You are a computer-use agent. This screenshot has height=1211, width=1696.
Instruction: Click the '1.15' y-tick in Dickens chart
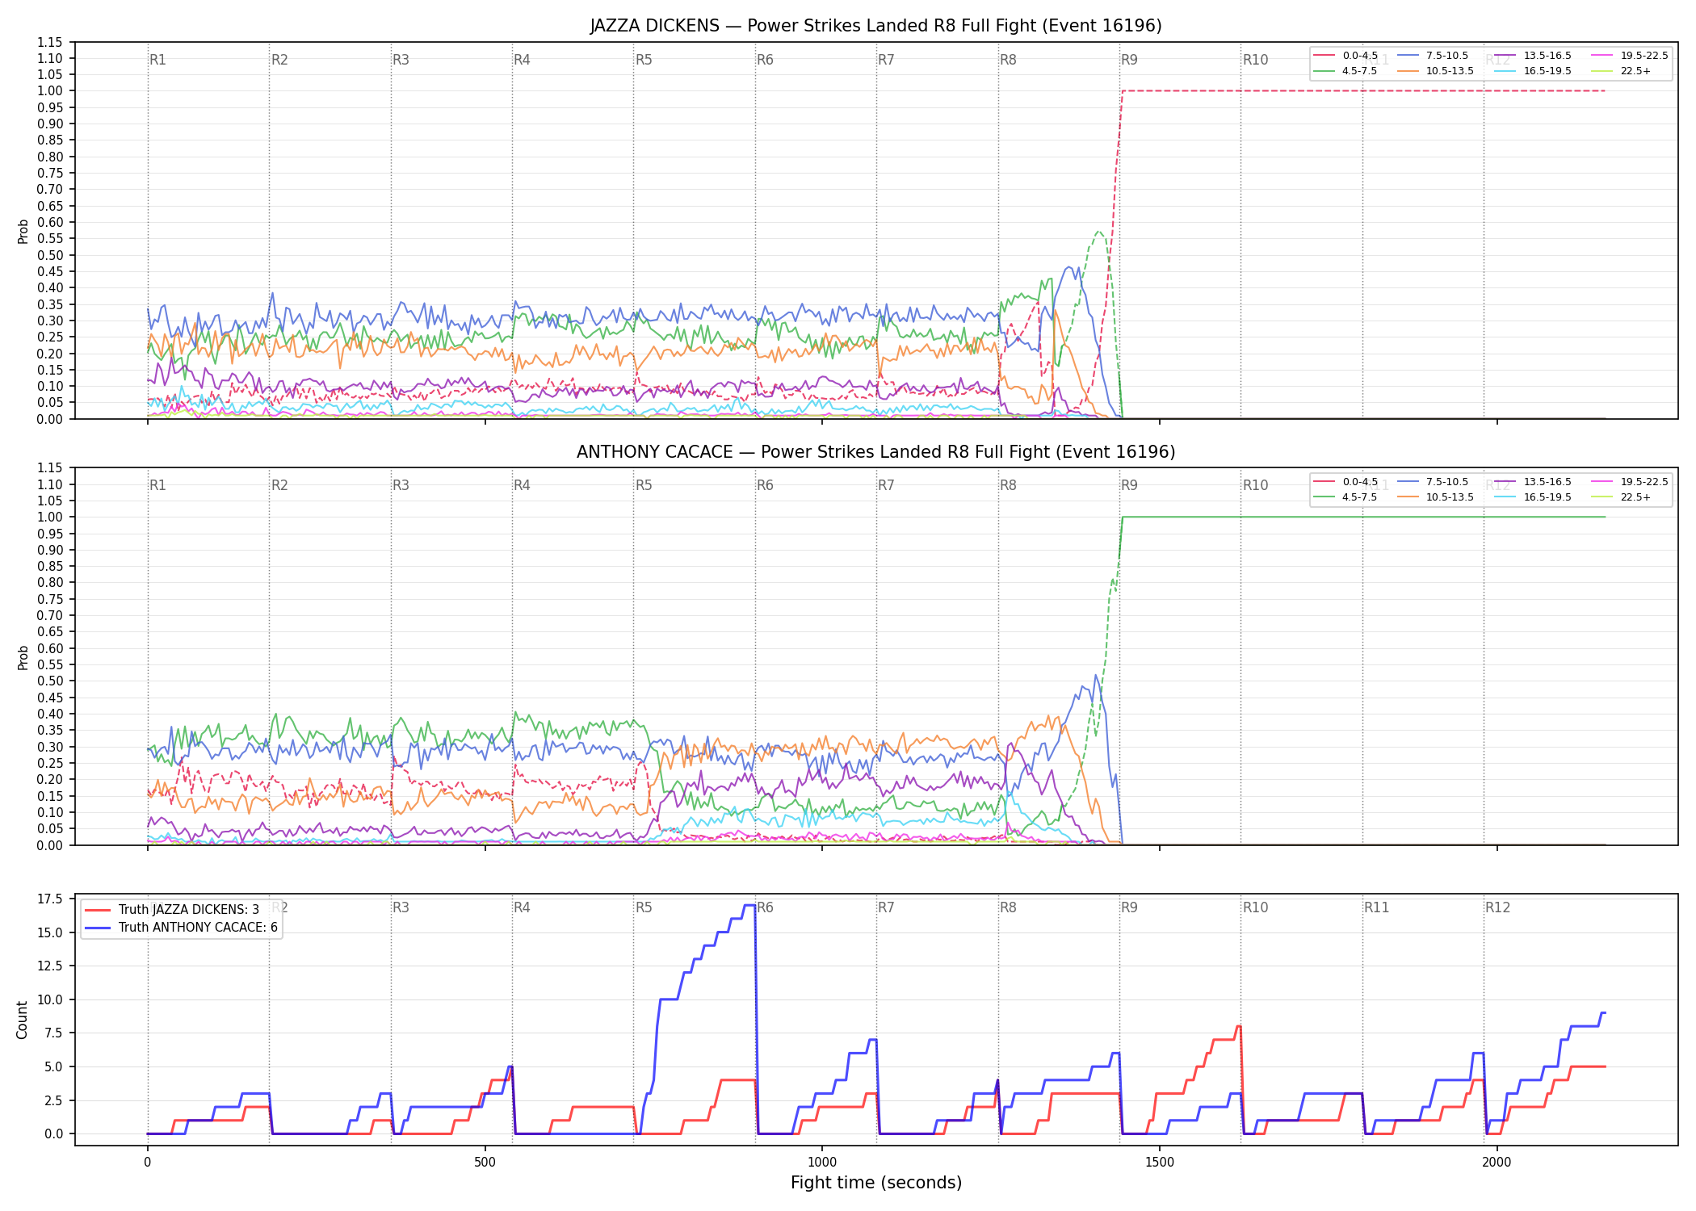coord(50,42)
